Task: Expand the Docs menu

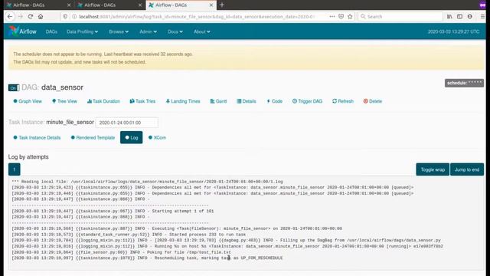Action: pyautogui.click(x=175, y=31)
